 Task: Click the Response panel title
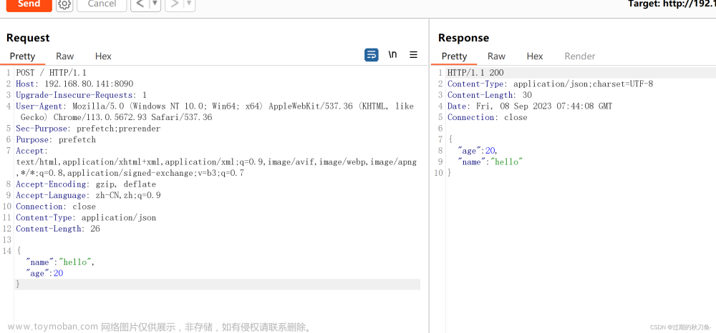click(x=463, y=38)
